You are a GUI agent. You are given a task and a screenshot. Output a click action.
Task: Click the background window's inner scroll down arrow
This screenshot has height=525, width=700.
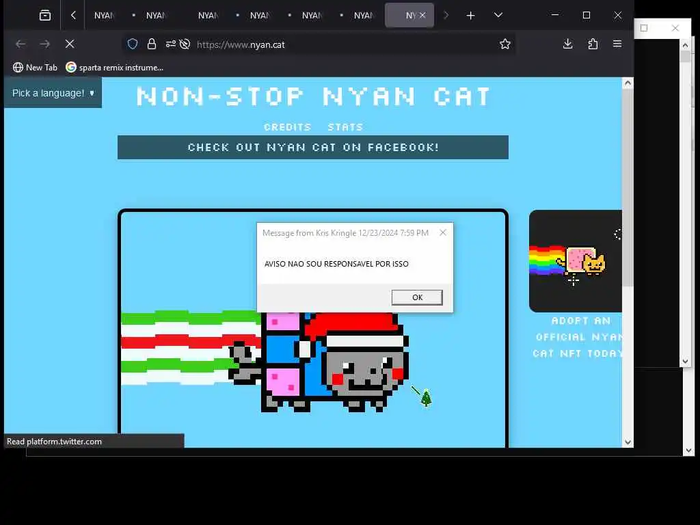(x=685, y=362)
